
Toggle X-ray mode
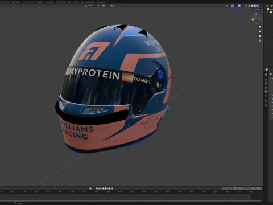pos(246,6)
